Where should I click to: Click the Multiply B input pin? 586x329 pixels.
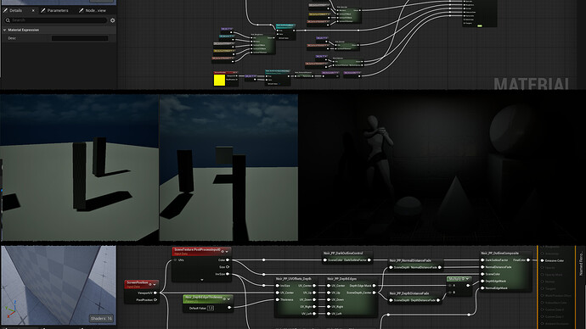[450, 292]
